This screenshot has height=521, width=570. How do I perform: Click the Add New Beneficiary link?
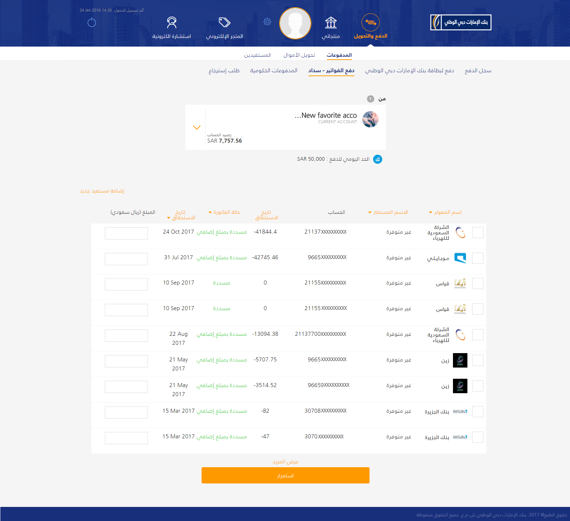coord(102,191)
